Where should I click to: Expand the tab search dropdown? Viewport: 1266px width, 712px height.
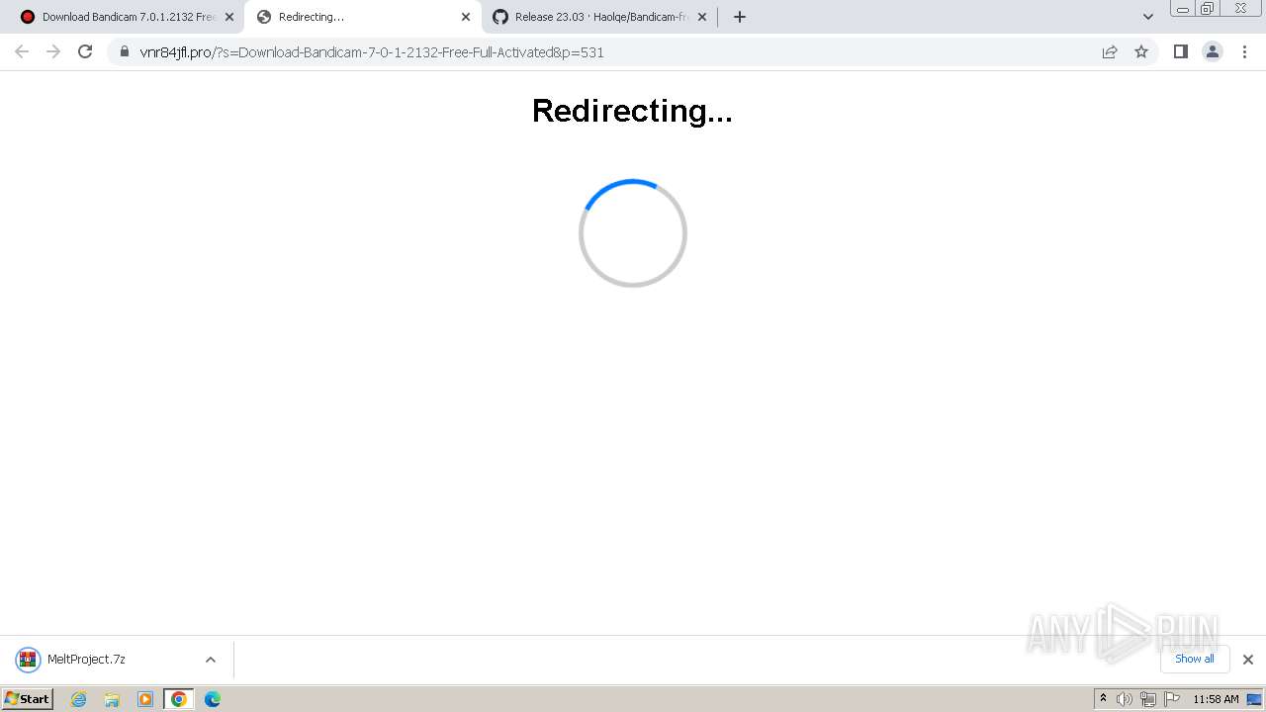1148,17
